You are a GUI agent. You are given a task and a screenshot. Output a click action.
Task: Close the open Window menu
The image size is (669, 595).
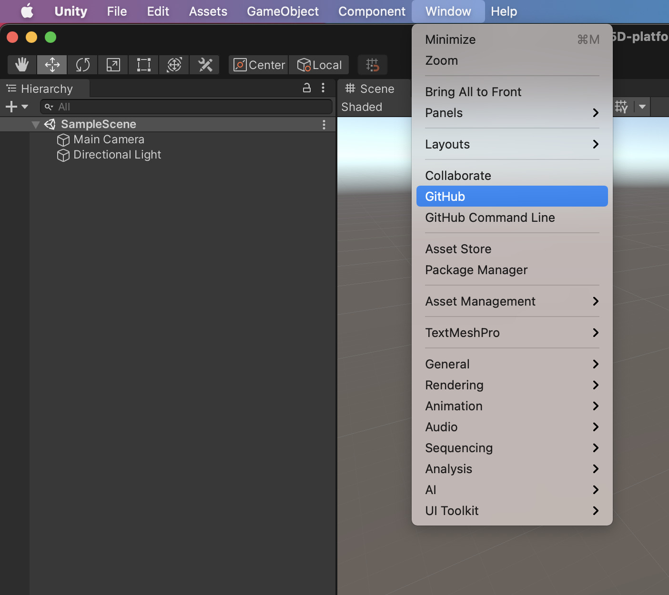click(448, 11)
